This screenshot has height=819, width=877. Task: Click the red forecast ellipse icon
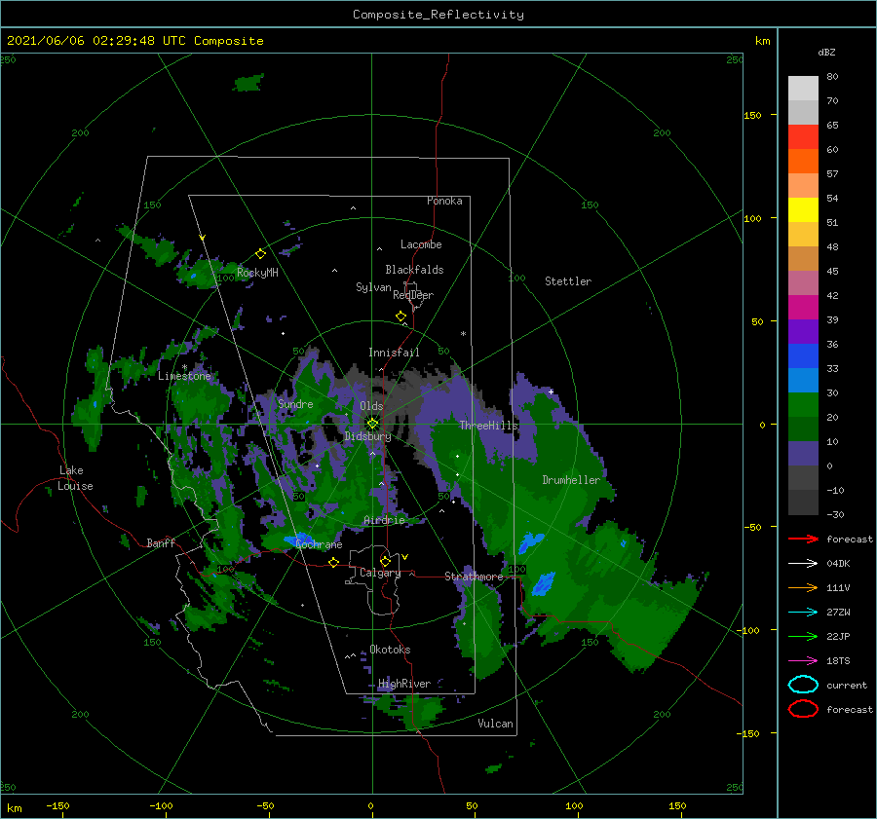803,709
